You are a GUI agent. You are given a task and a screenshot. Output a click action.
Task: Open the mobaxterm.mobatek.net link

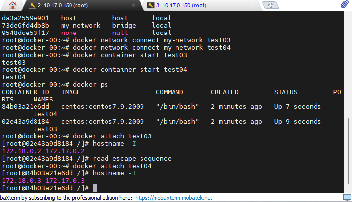tap(174, 198)
